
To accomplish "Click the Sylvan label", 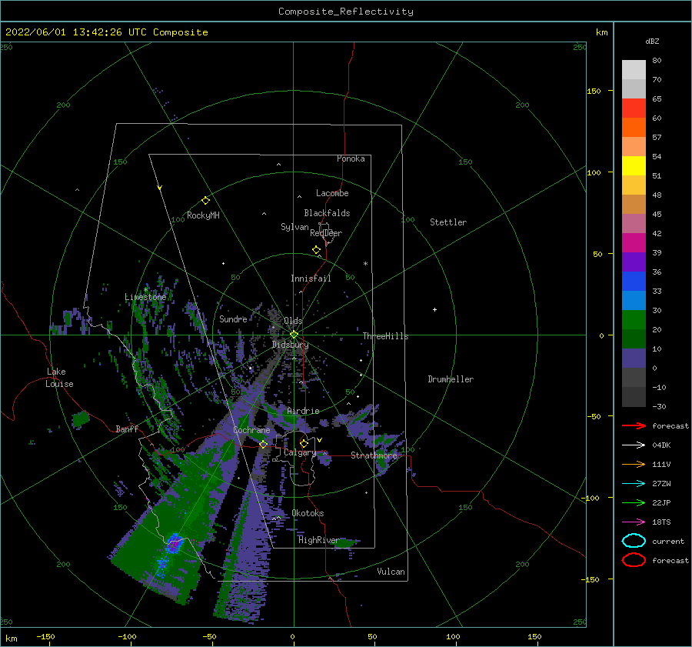I will click(x=294, y=227).
